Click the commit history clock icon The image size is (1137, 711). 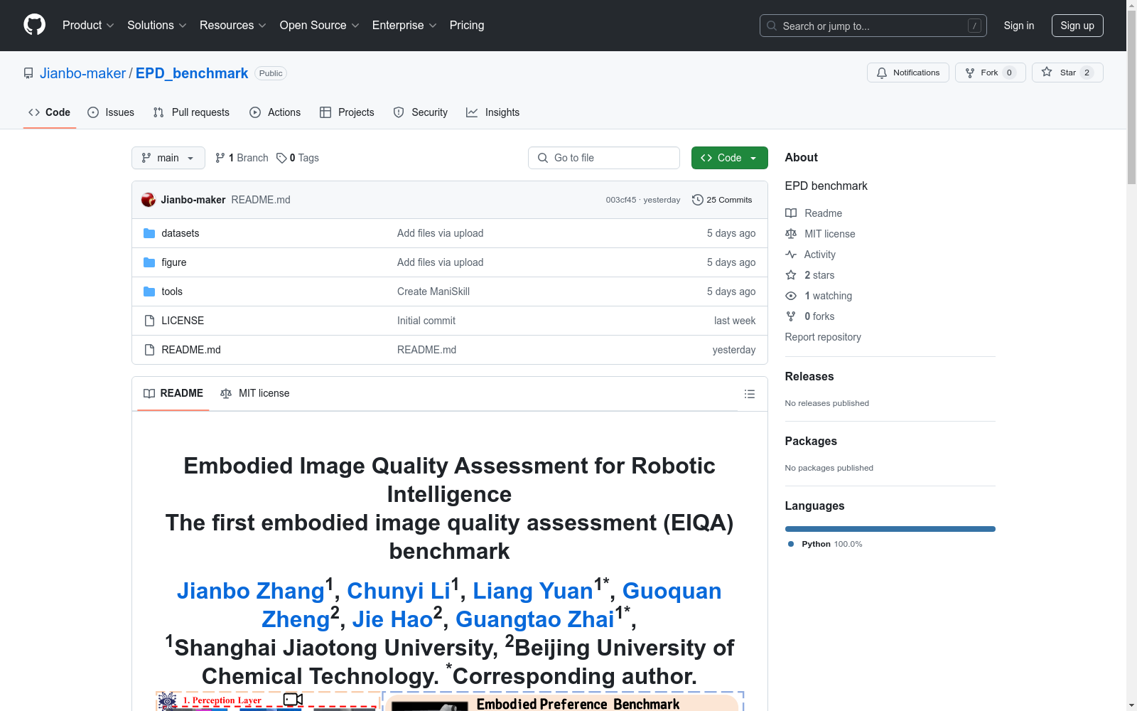[698, 200]
